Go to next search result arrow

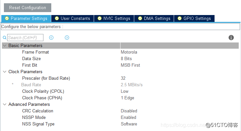click(67, 38)
